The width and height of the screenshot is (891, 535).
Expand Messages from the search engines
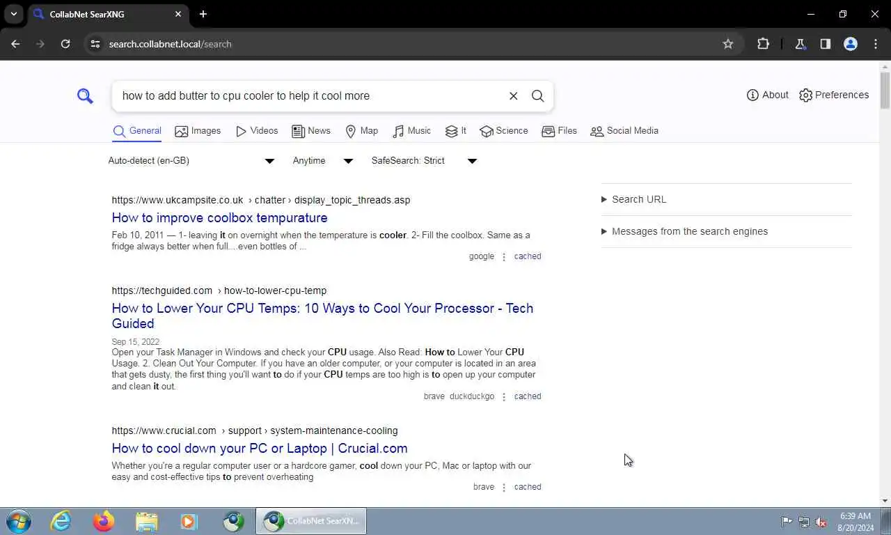[684, 231]
